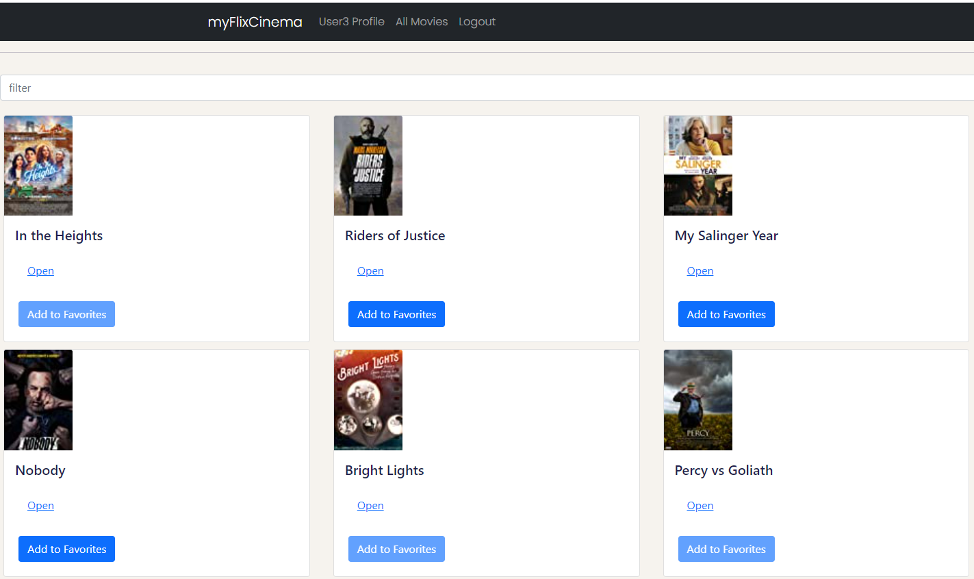This screenshot has height=579, width=974.
Task: Click the Nobody movie poster
Action: 38,400
